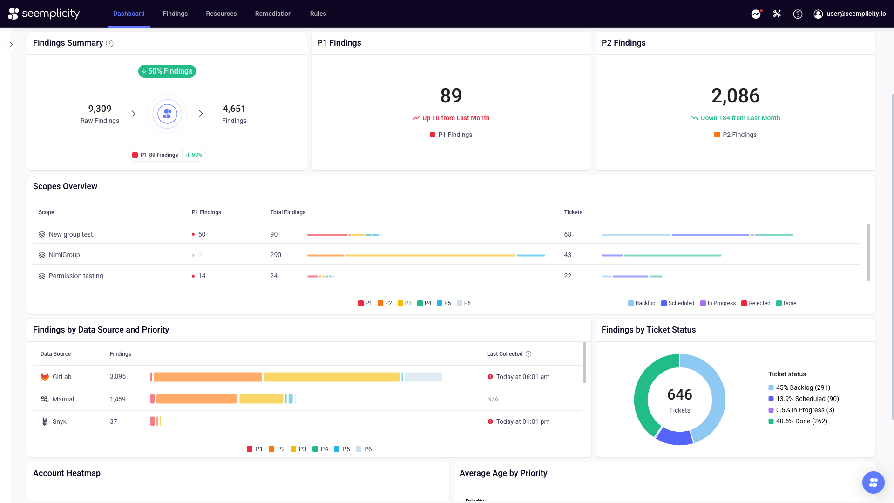Click the central Seemplicity funnel icon
Screen dimensions: 894x503
(x=167, y=114)
